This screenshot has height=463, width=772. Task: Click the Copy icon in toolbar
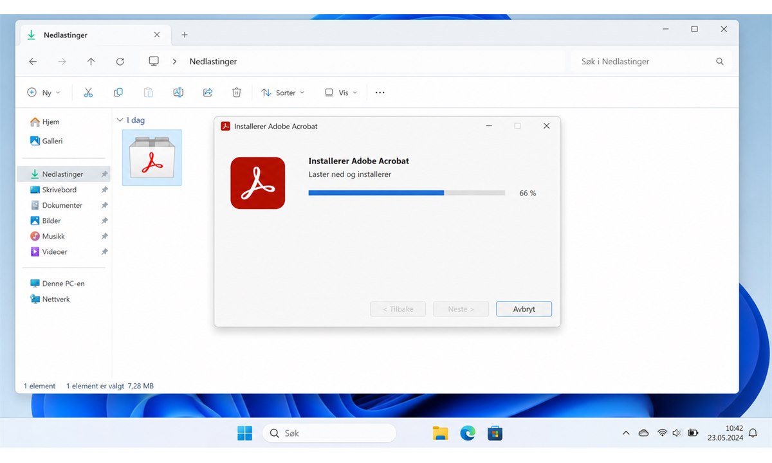[118, 93]
